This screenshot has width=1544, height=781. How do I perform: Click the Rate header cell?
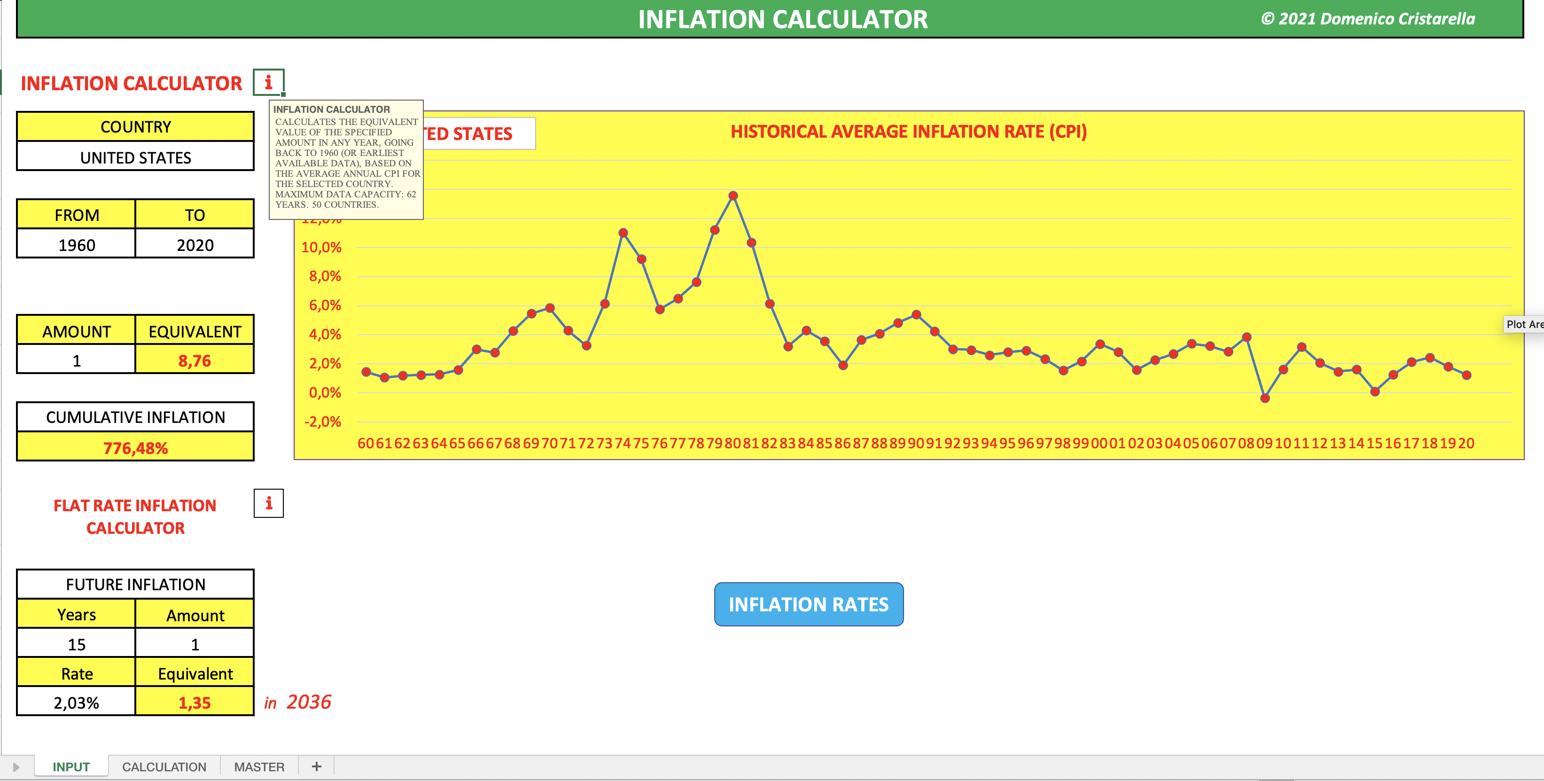pos(76,673)
